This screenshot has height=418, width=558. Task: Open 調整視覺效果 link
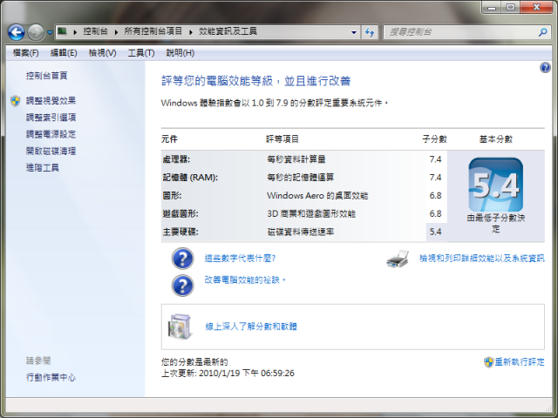pyautogui.click(x=51, y=101)
